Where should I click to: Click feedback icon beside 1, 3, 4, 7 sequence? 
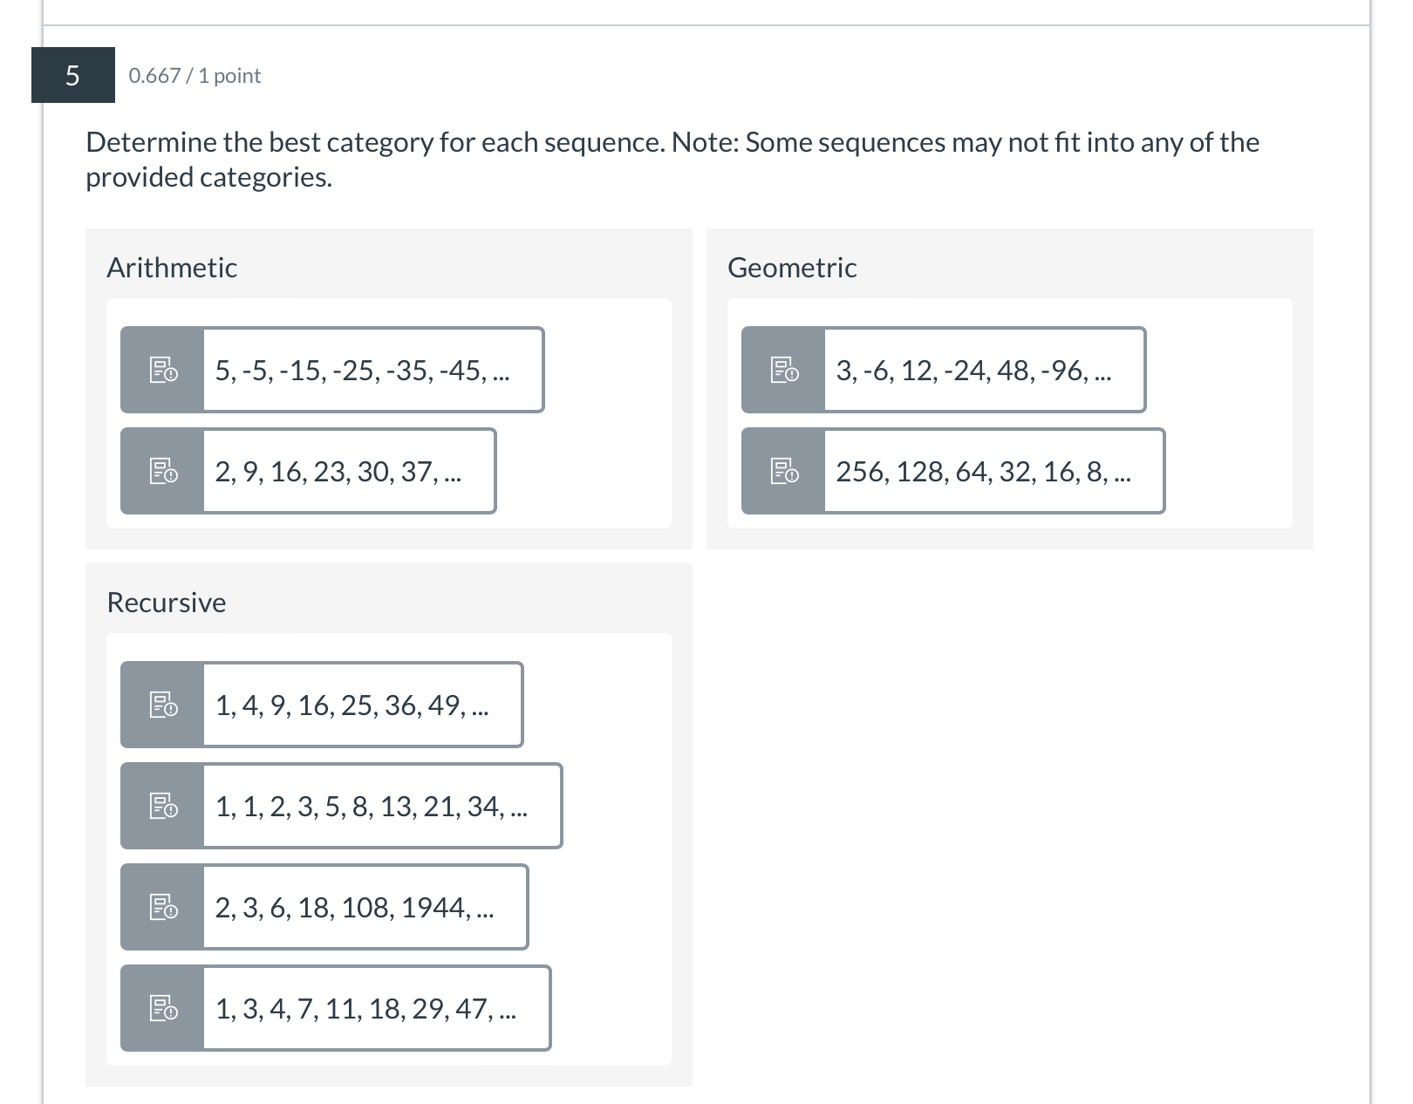click(163, 1008)
